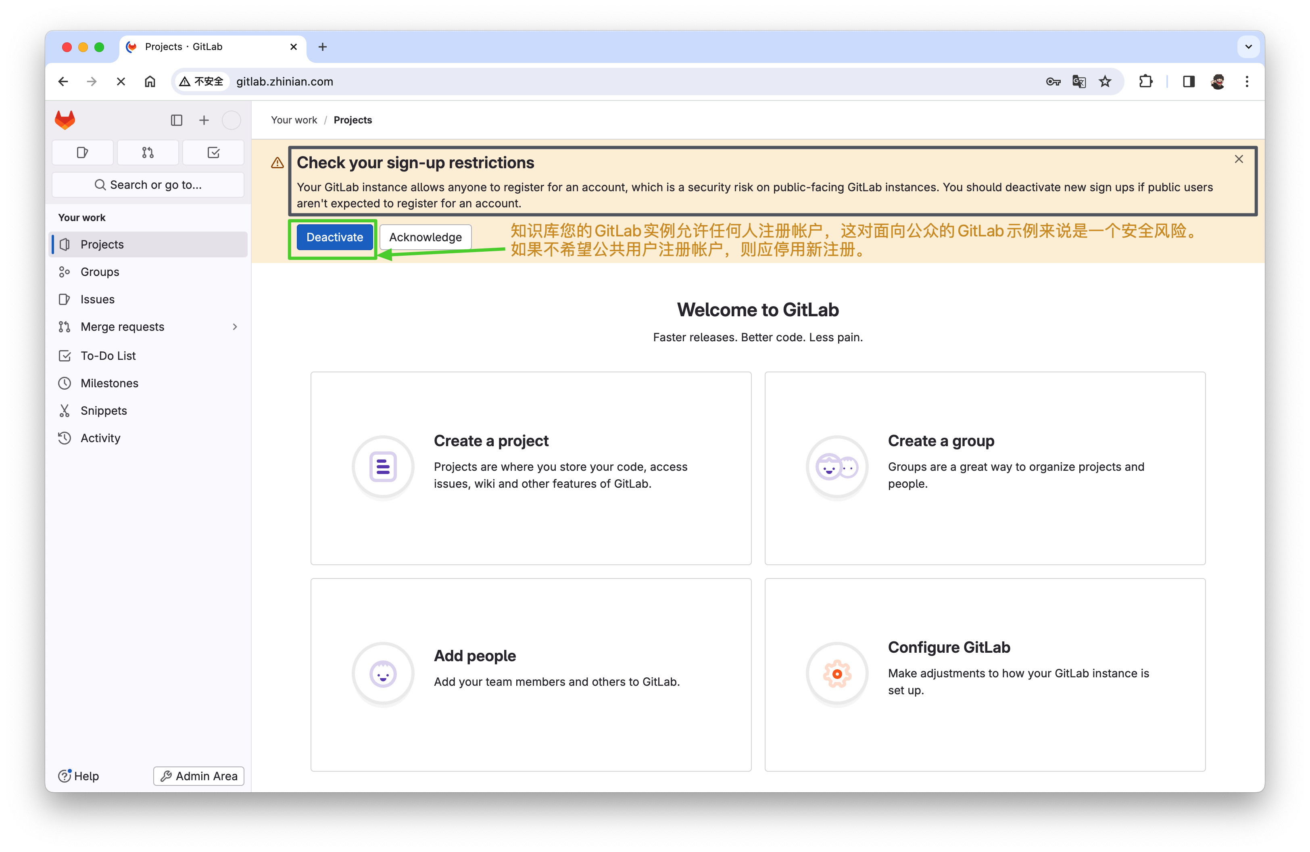Open the saved passwords key icon
Image resolution: width=1310 pixels, height=852 pixels.
1053,81
